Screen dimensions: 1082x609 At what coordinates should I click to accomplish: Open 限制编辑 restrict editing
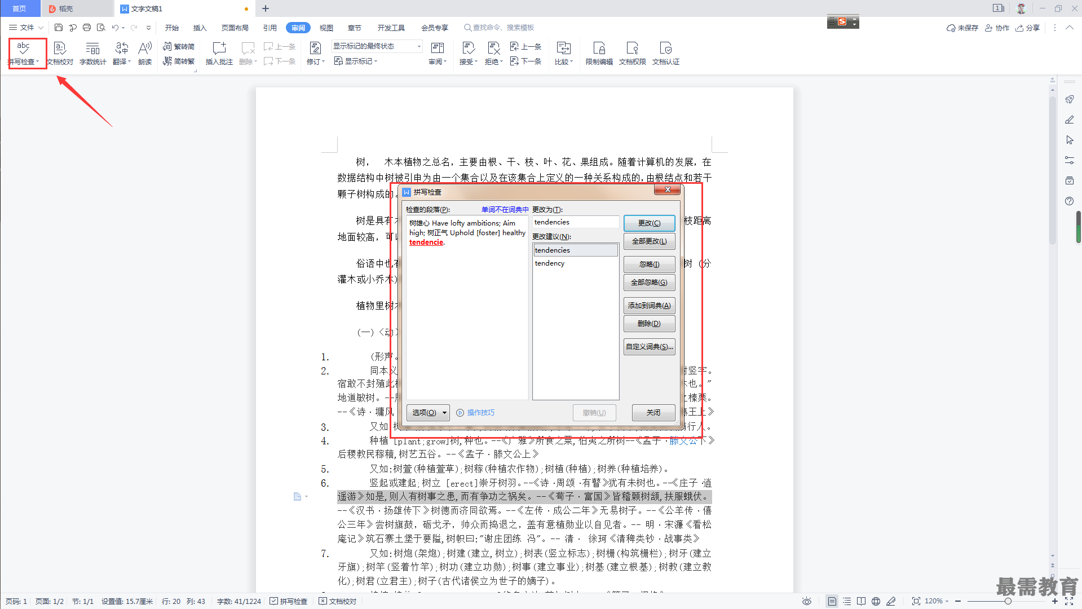599,52
